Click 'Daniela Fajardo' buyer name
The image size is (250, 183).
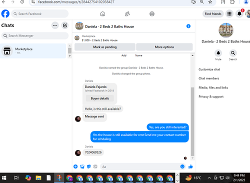click(95, 87)
